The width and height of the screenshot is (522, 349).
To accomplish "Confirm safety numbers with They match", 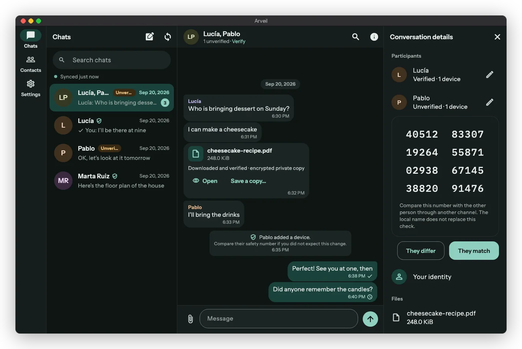I will (x=474, y=251).
